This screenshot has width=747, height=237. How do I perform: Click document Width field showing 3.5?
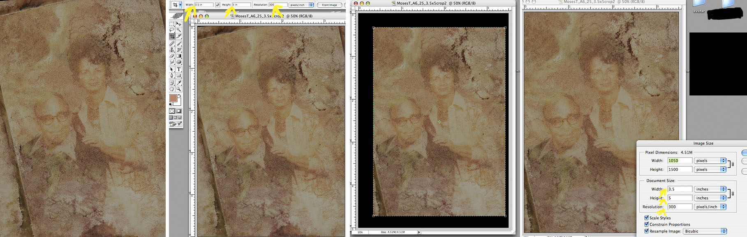point(680,189)
